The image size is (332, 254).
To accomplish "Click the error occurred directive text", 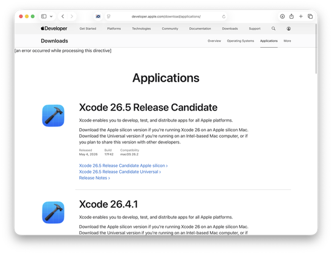I will click(63, 51).
